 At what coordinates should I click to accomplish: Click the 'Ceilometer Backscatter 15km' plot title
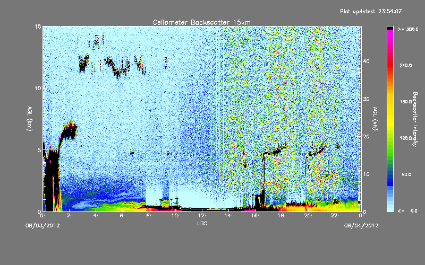[201, 22]
